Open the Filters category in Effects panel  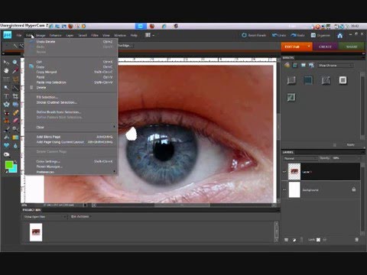[x=287, y=66]
